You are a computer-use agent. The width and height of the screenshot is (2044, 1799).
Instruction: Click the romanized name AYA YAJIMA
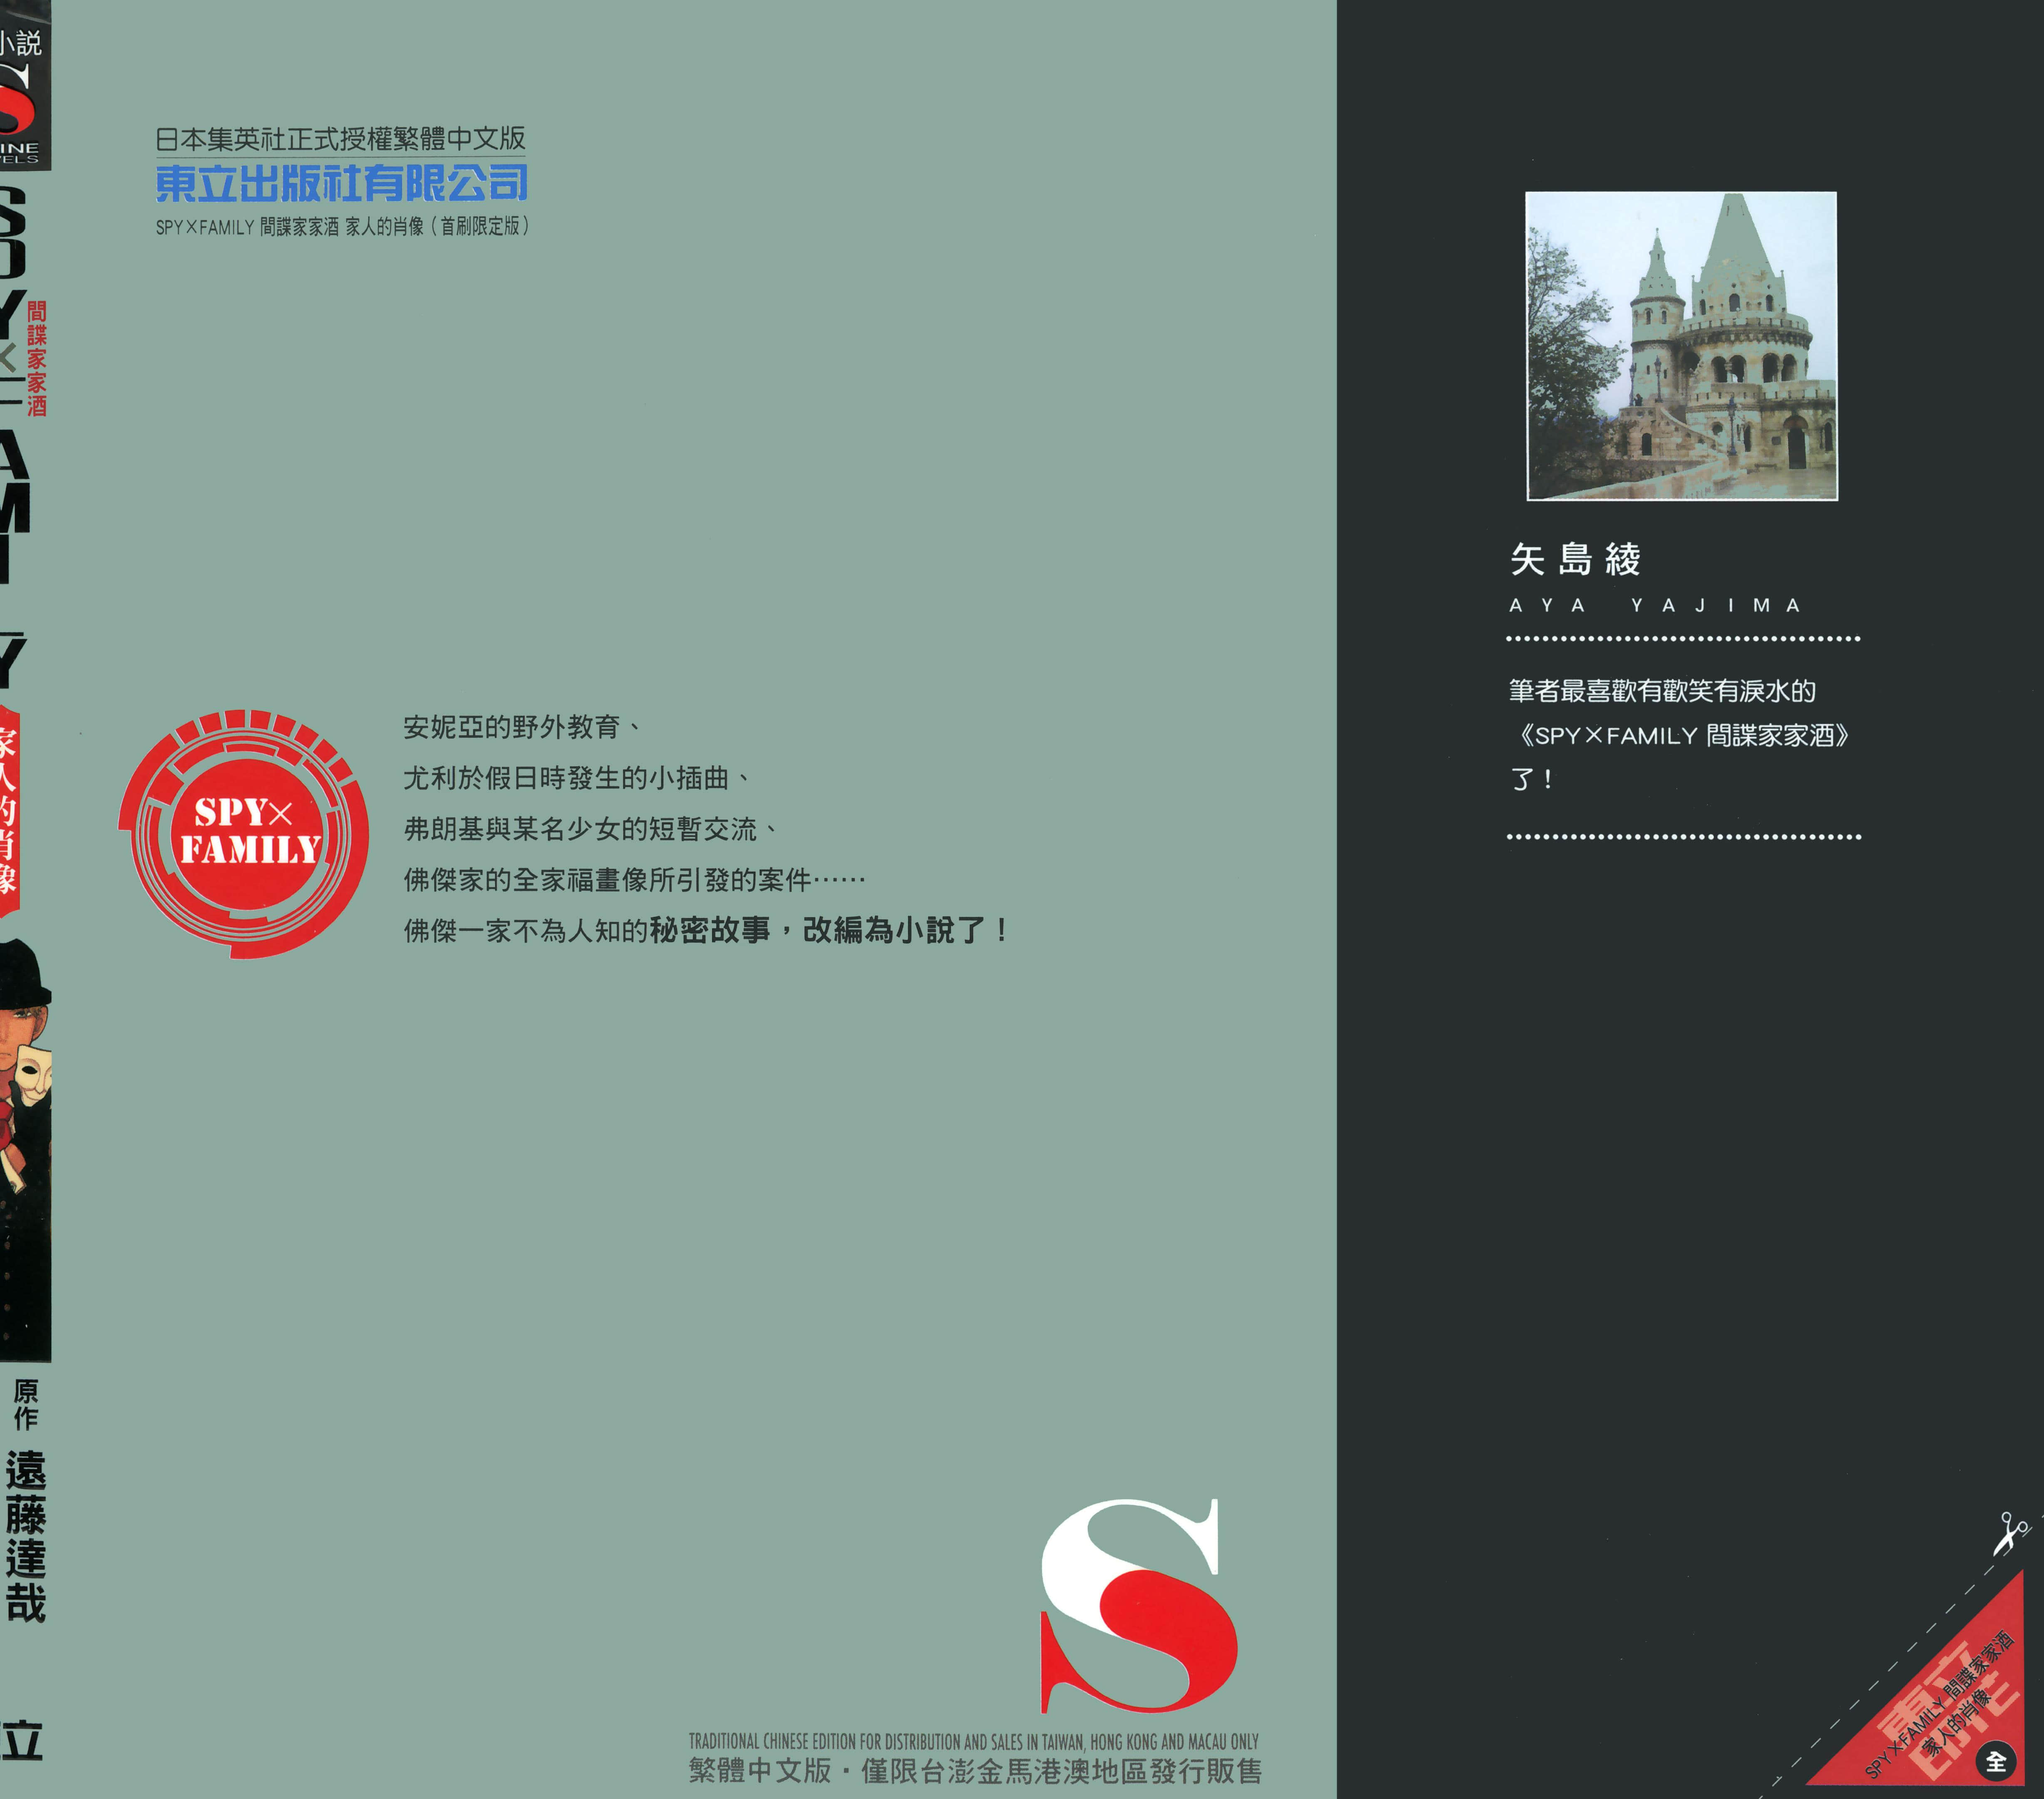click(1655, 605)
